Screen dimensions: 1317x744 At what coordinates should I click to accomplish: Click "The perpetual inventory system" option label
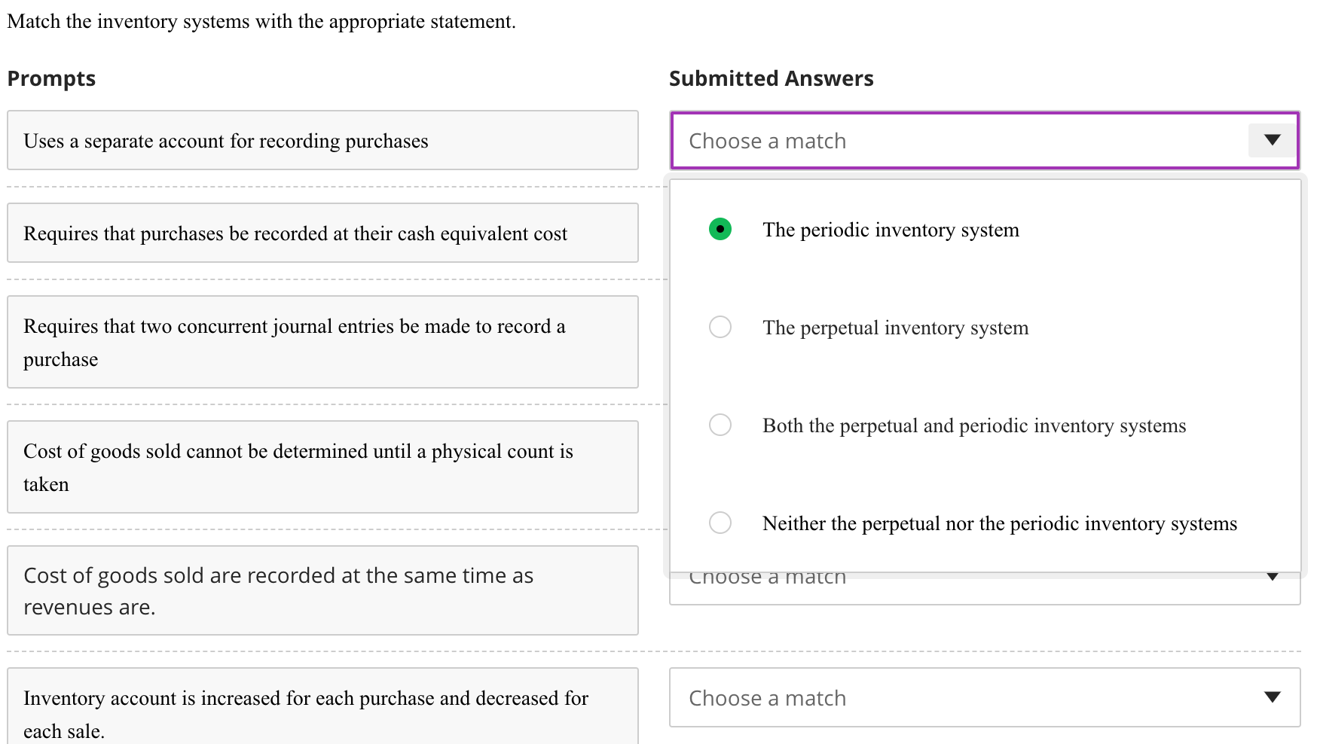(895, 327)
